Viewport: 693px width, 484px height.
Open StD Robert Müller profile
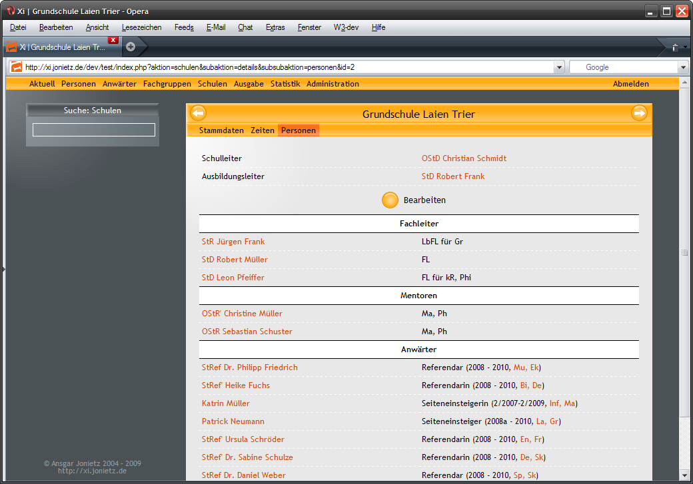[235, 260]
